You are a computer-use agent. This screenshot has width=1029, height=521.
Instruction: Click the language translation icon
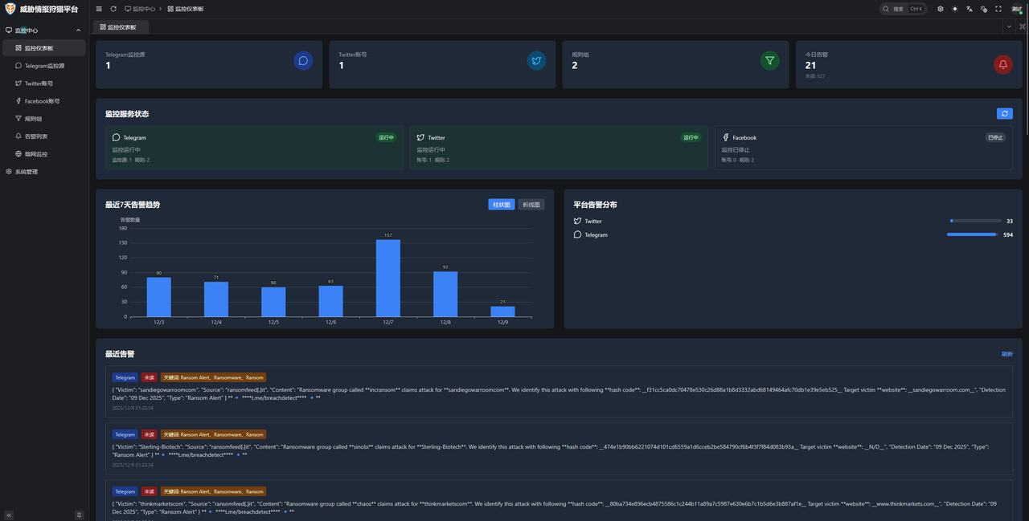coord(970,9)
